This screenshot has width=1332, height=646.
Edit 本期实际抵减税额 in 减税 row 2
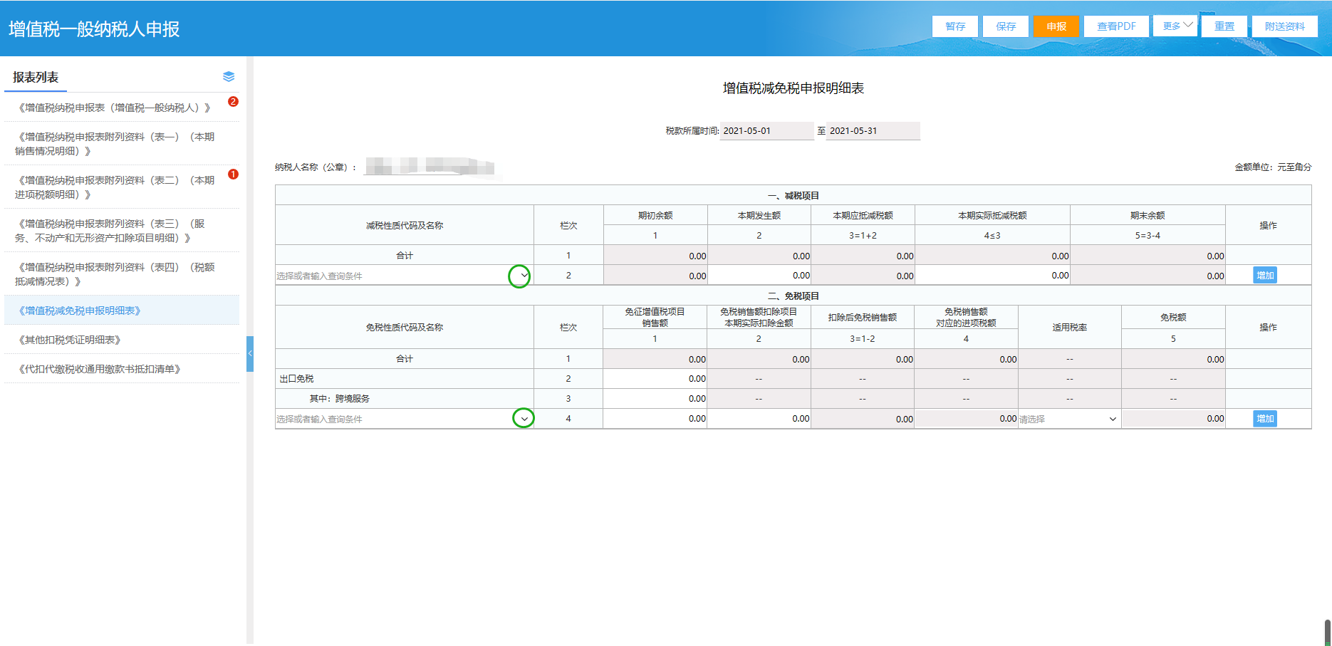[x=992, y=275]
